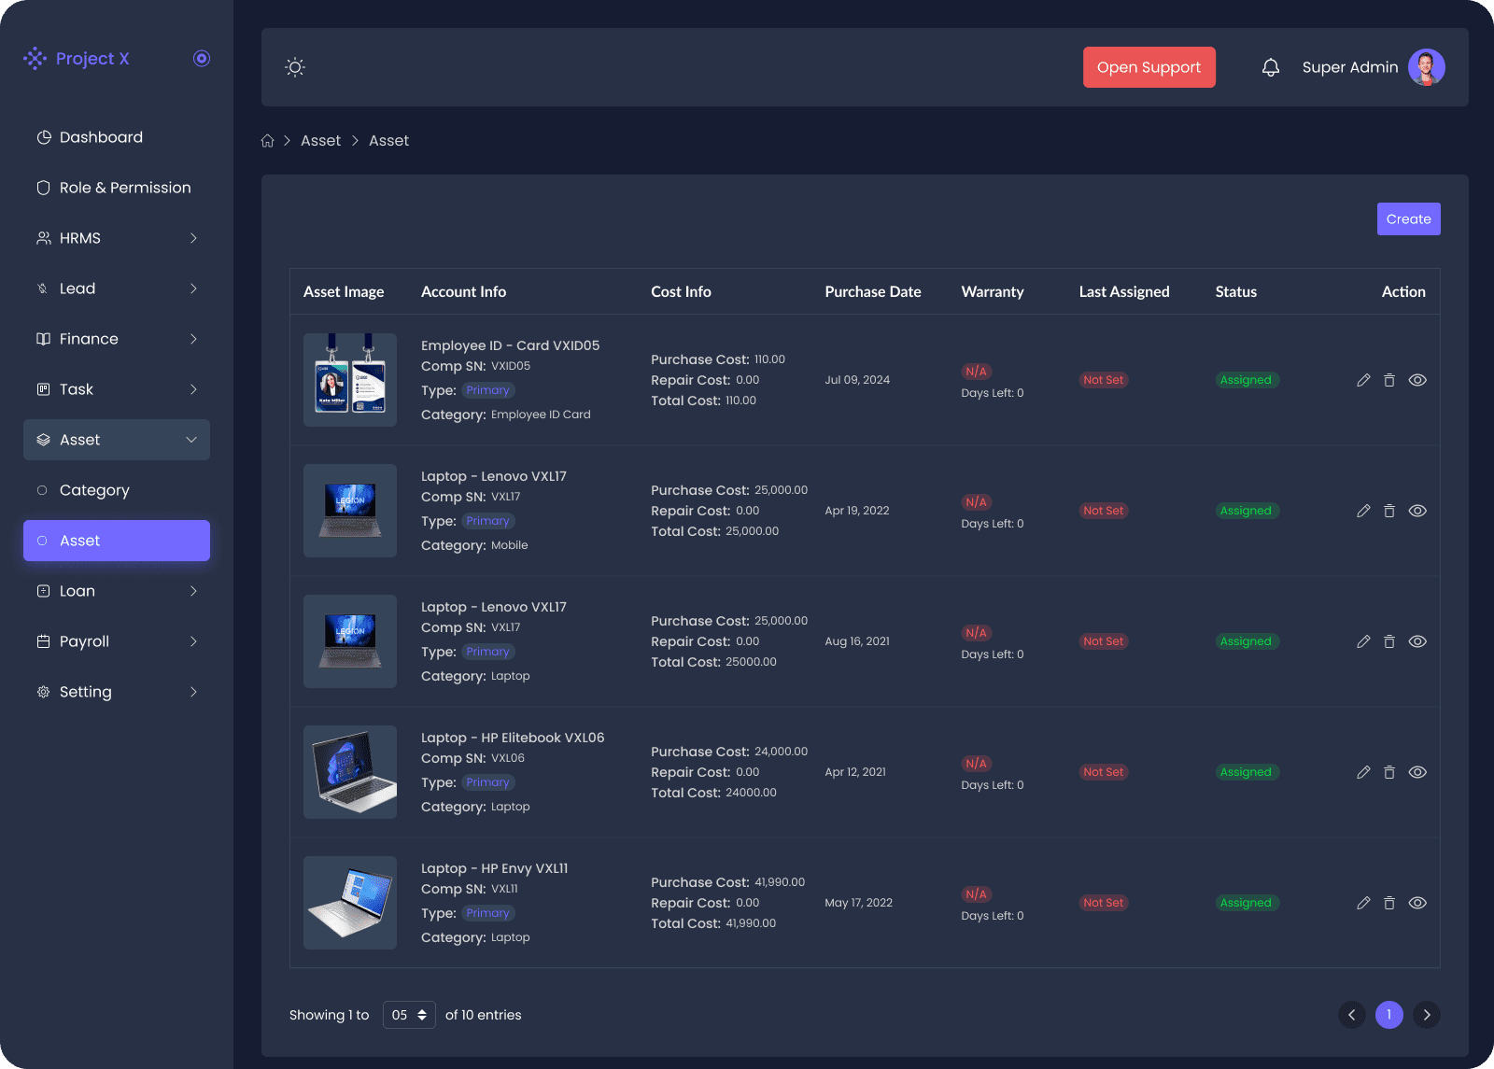Click the Super Admin profile avatar
Screen dimensions: 1494x1069
(1426, 67)
